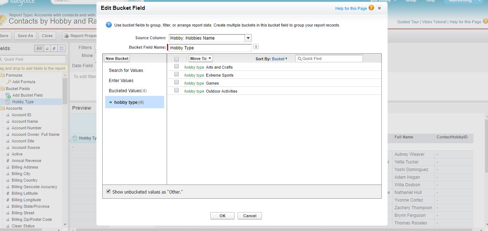Viewport: 488px width, 231px height.
Task: Click the Fields panel Quick Find box
Action: pos(32,59)
